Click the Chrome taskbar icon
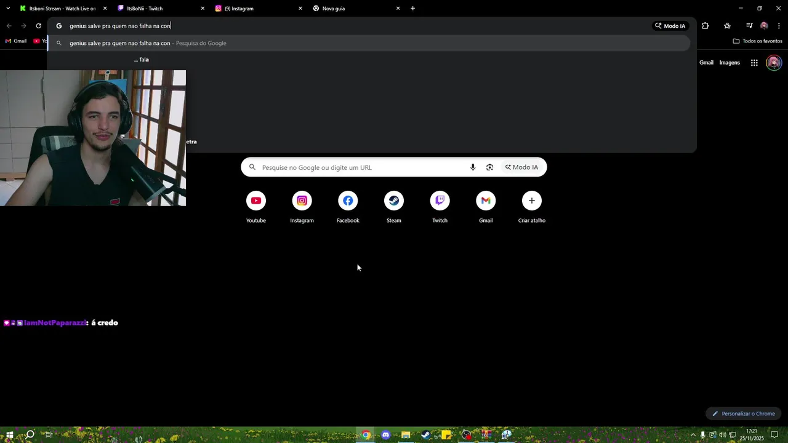Viewport: 788px width, 443px height. [366, 435]
